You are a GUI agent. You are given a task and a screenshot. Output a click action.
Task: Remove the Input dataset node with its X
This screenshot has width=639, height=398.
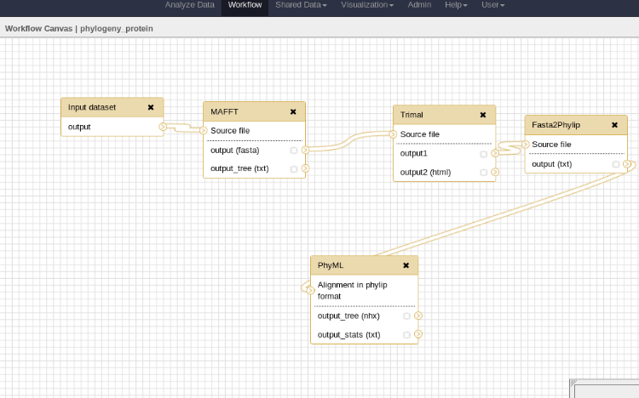point(151,107)
